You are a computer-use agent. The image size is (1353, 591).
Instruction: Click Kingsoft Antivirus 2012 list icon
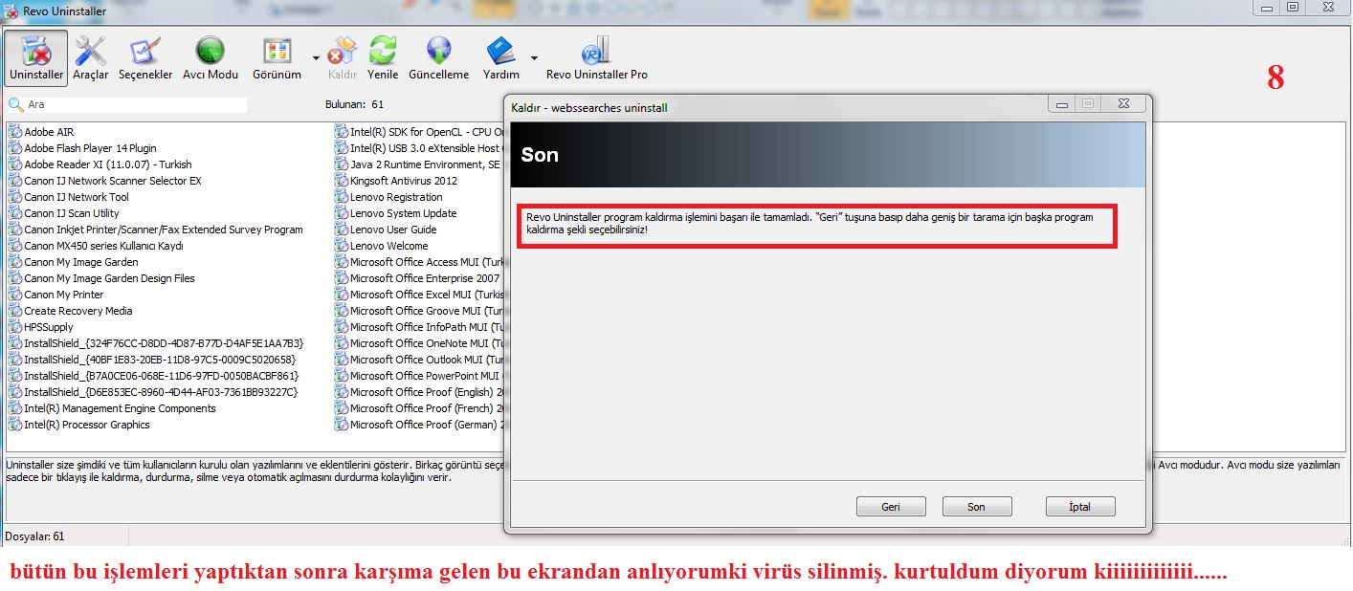tap(342, 181)
